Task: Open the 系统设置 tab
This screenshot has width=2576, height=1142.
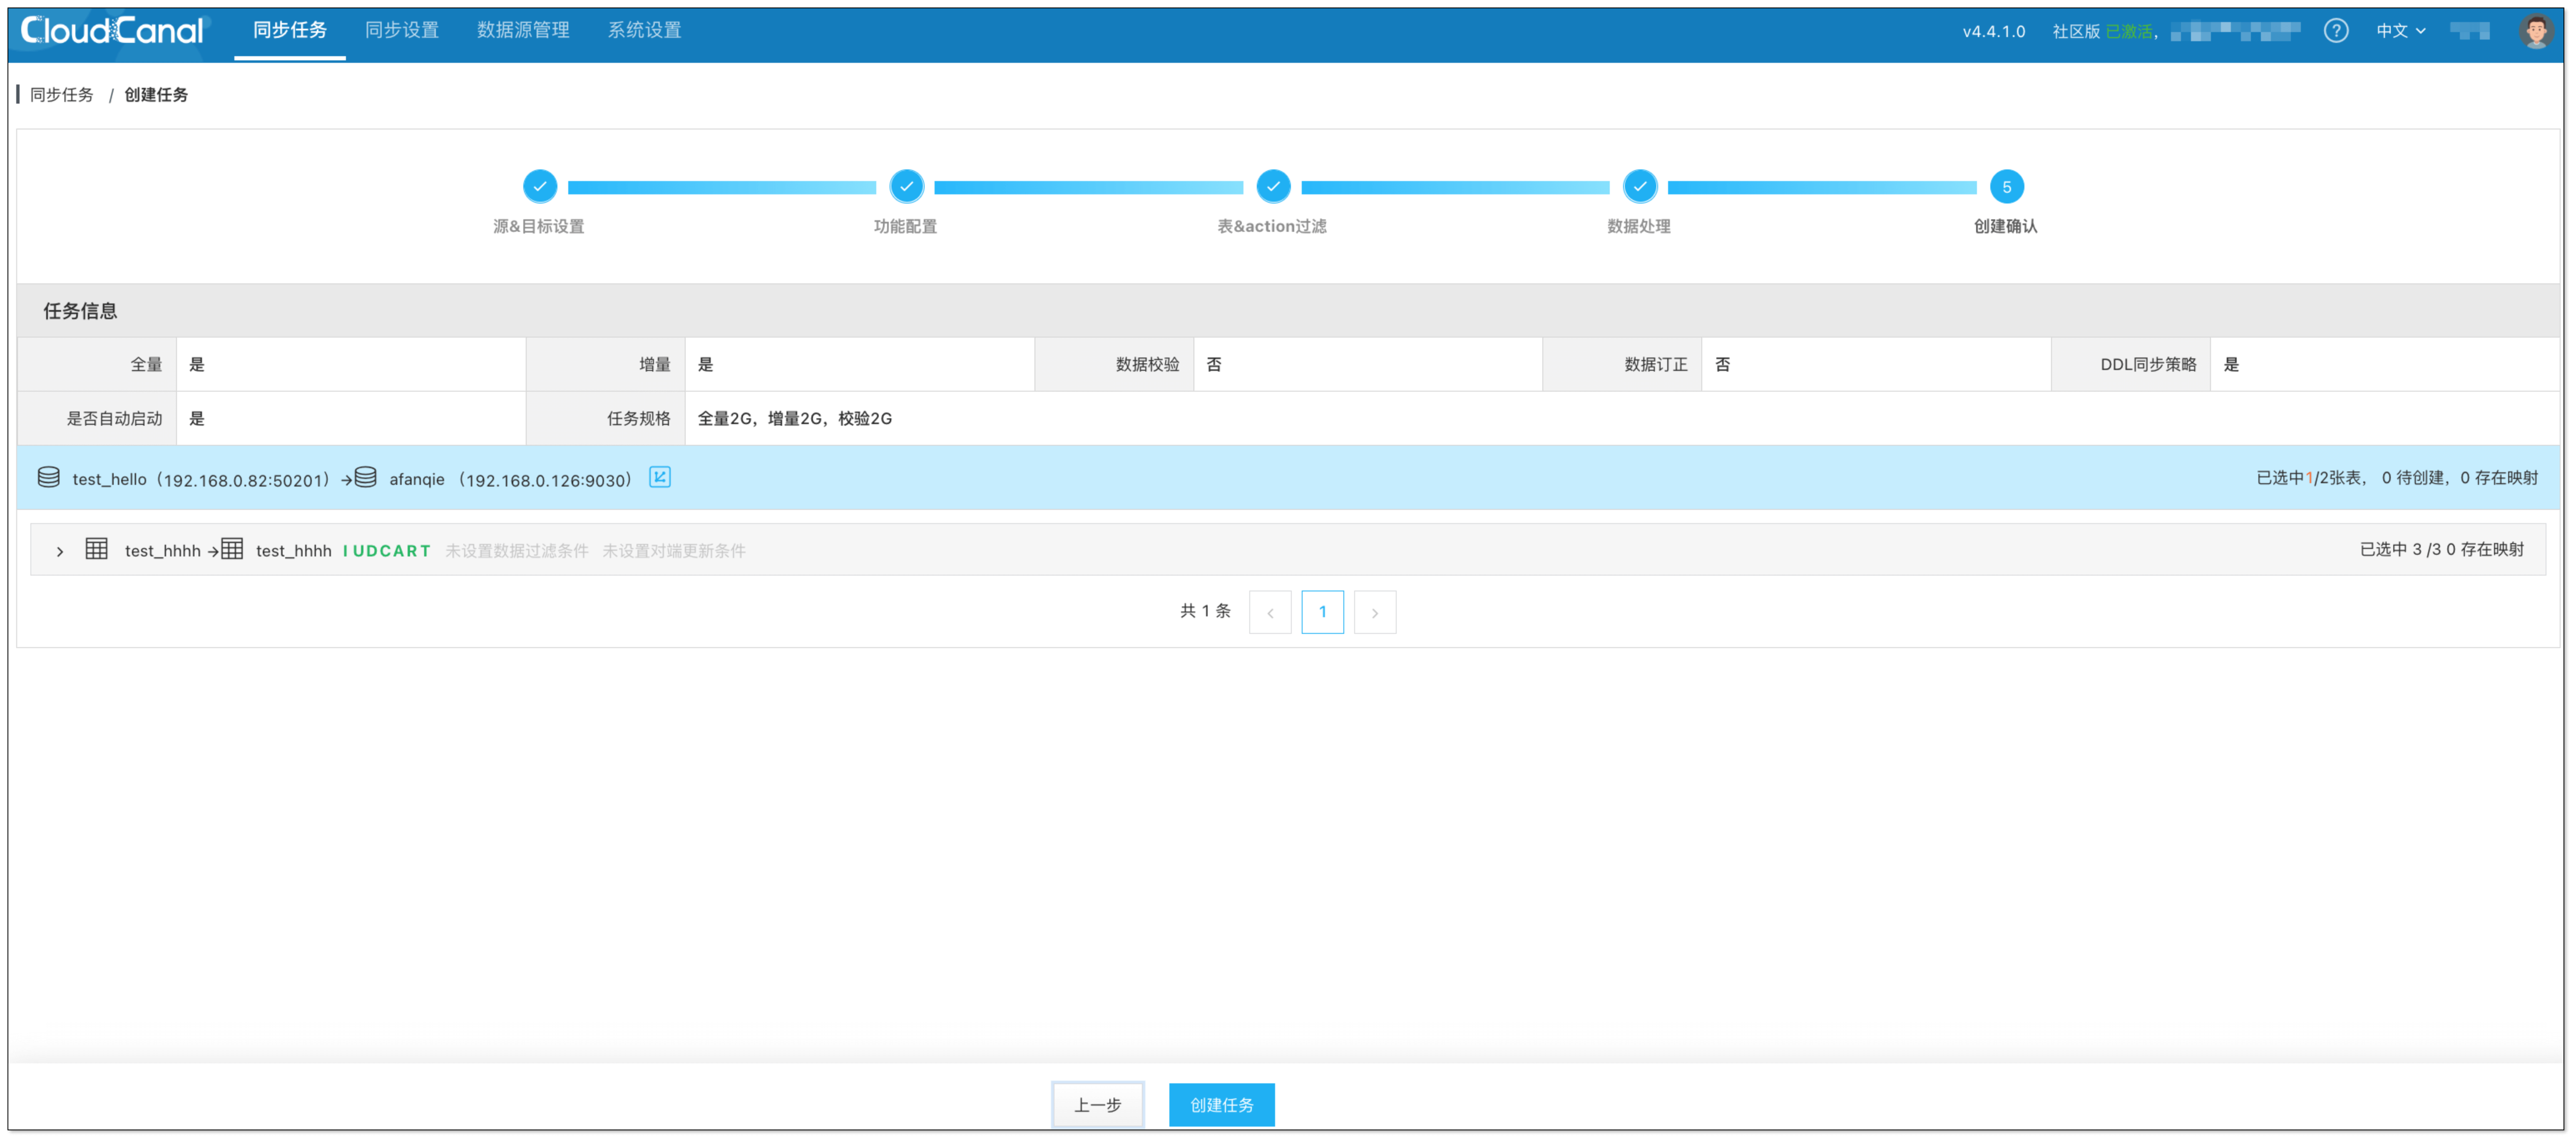Action: pos(644,31)
